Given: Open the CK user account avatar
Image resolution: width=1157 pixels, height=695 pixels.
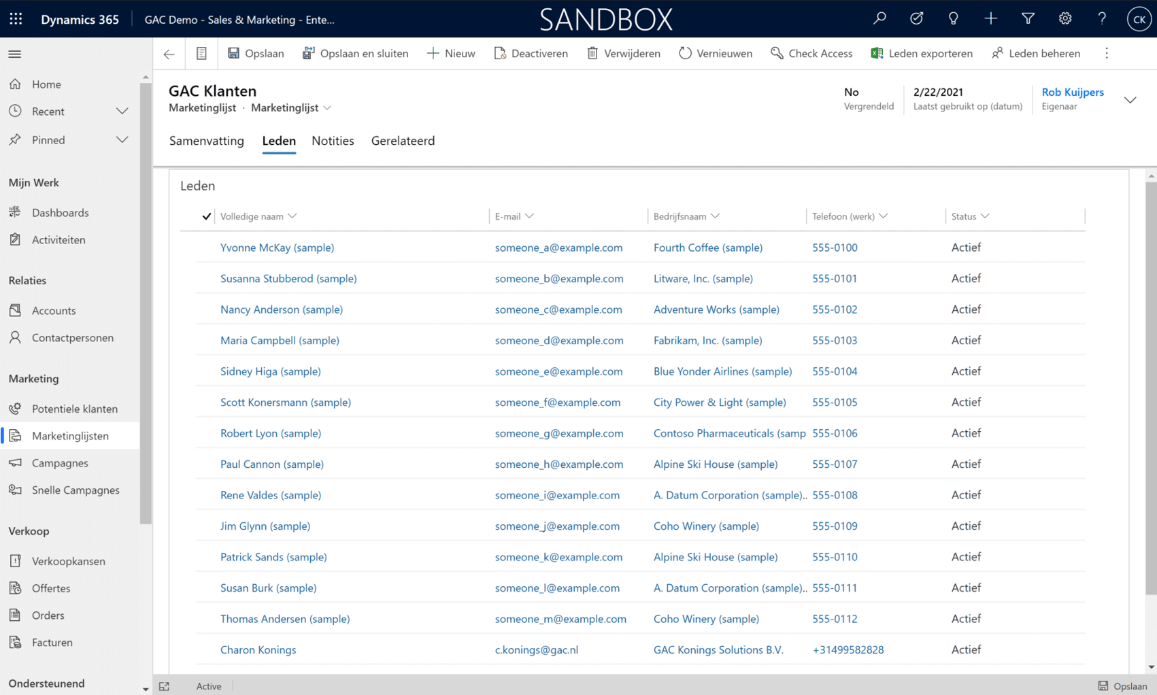Looking at the screenshot, I should pyautogui.click(x=1139, y=19).
